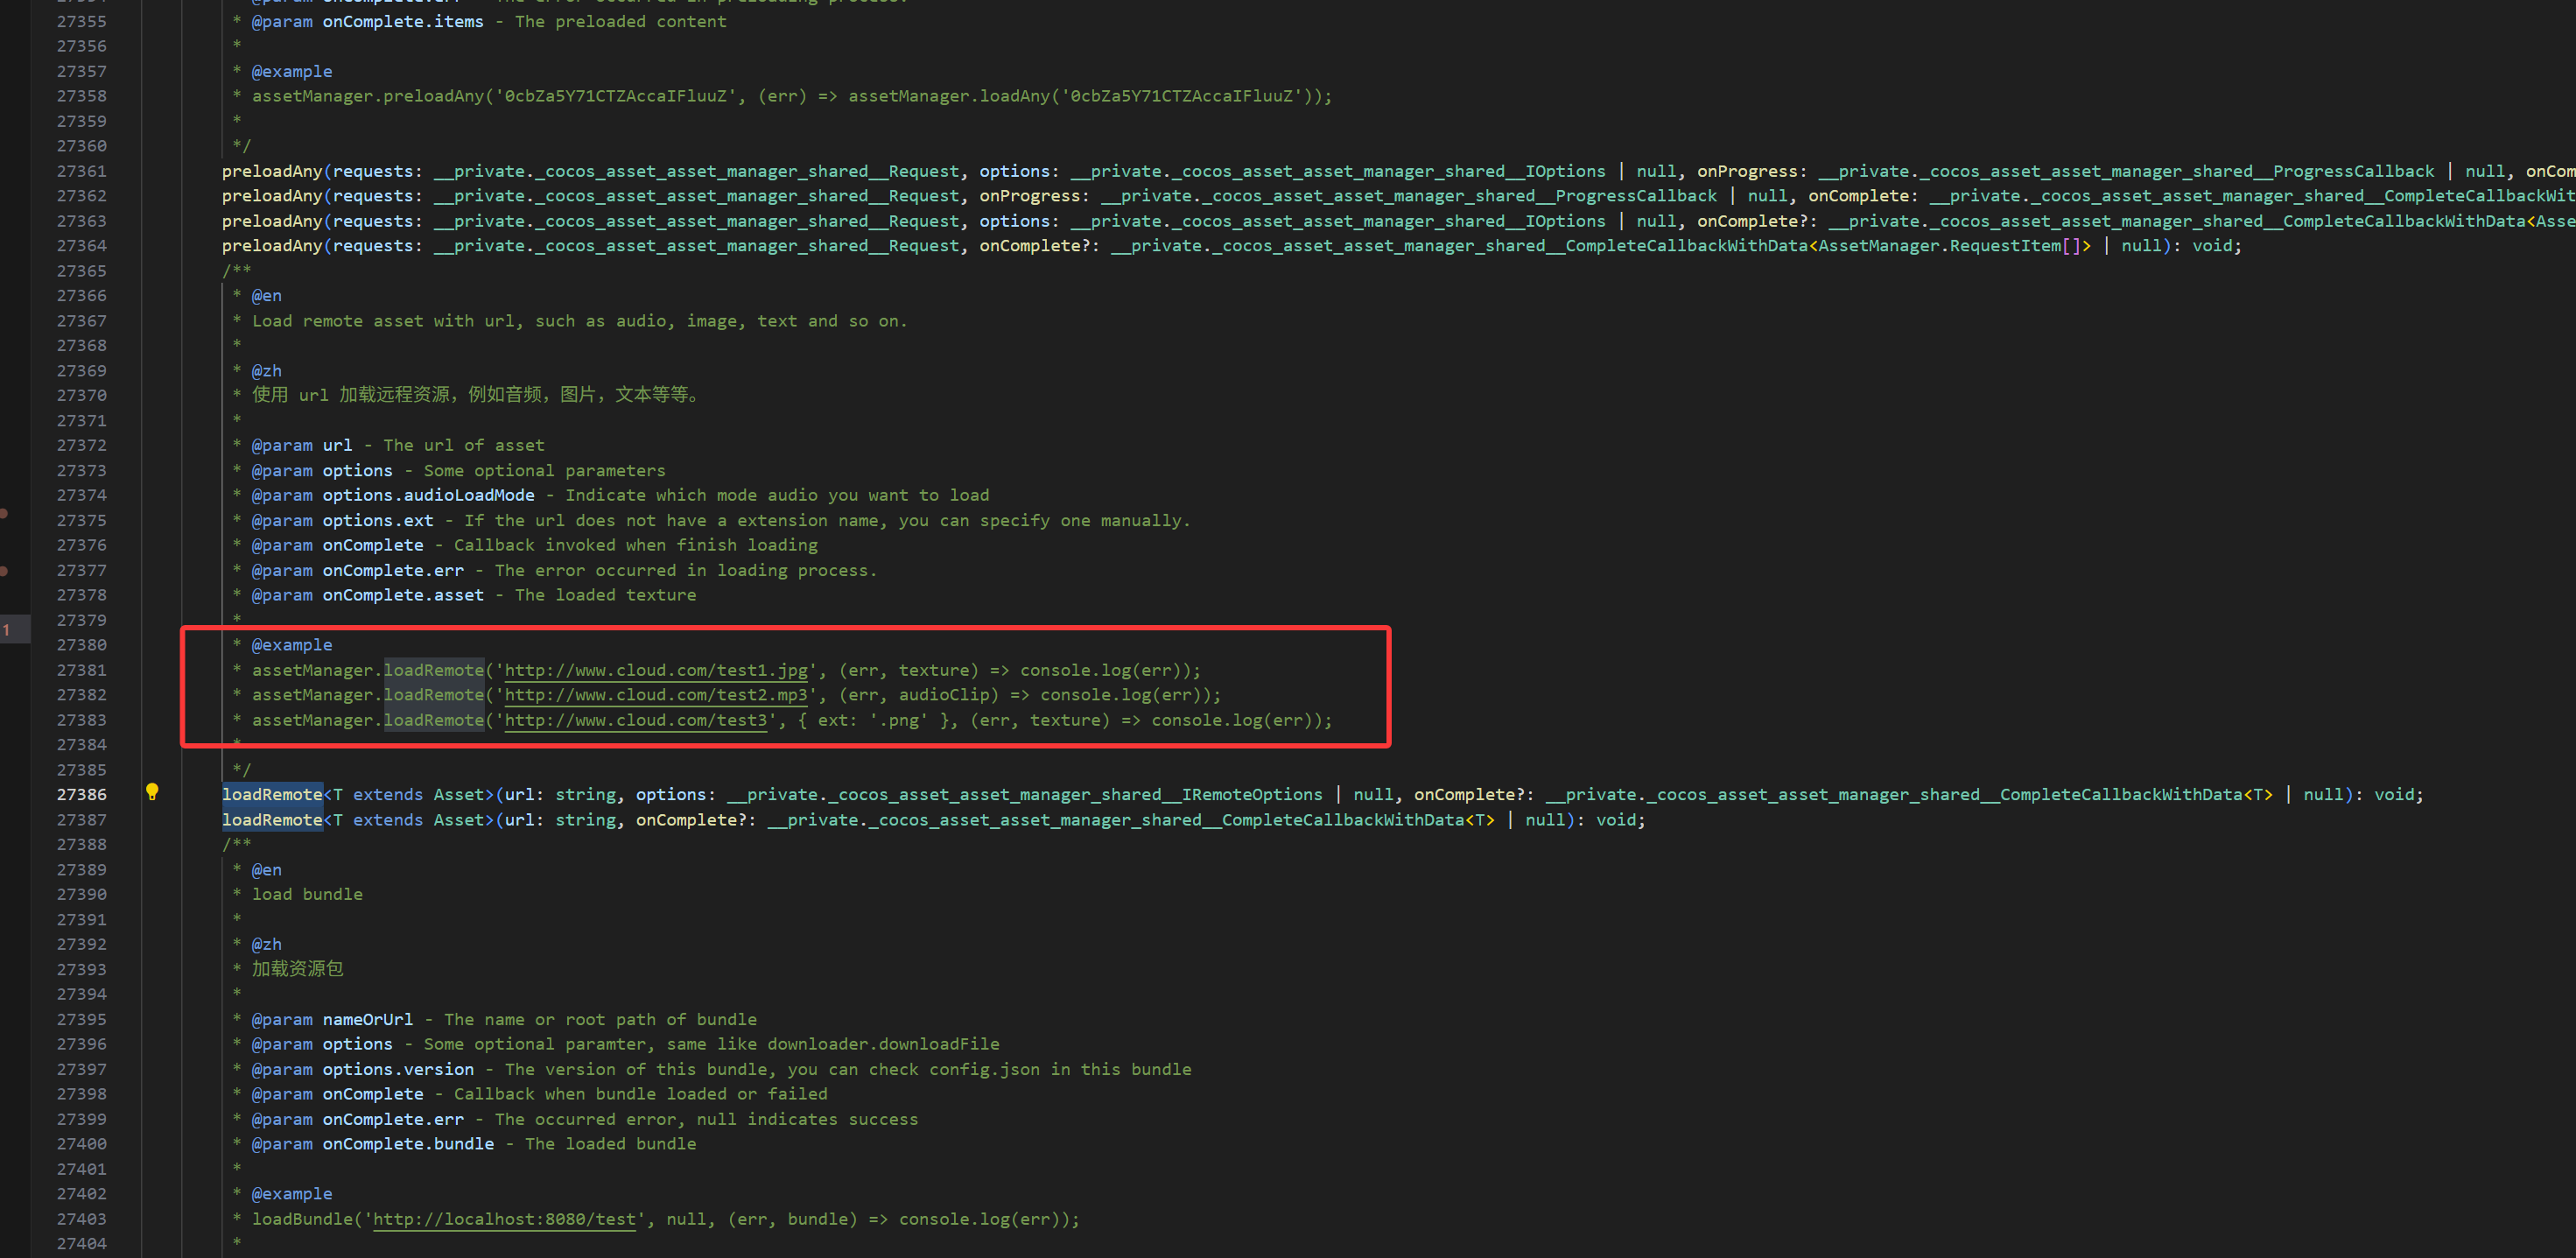Select the item labeled 1 at left edge
2576x1258 pixels.
7,630
